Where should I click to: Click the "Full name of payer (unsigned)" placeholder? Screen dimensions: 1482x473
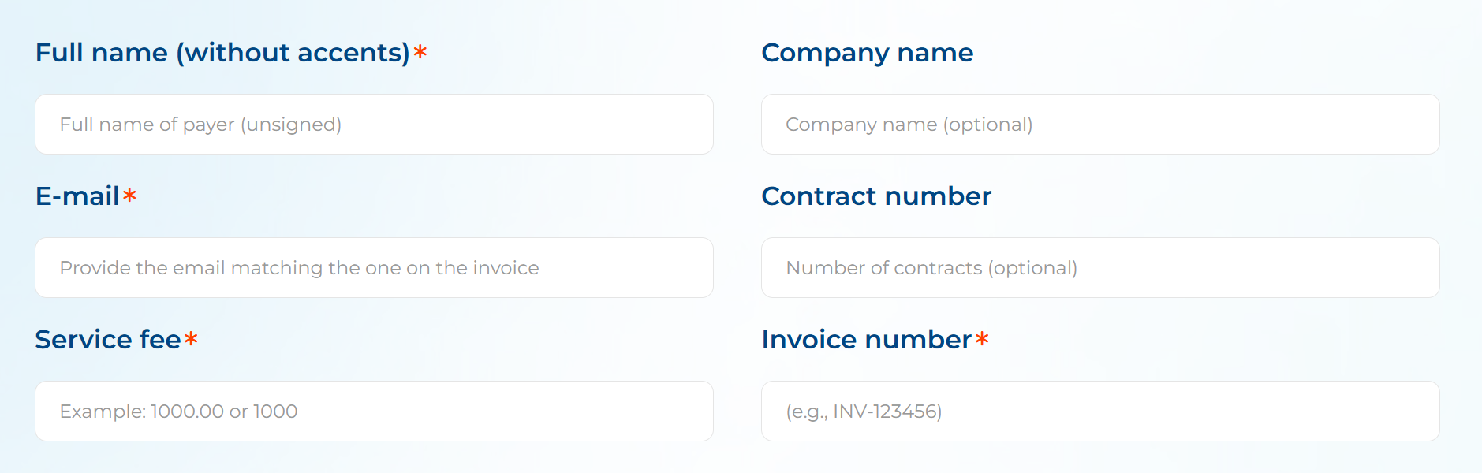pyautogui.click(x=200, y=125)
